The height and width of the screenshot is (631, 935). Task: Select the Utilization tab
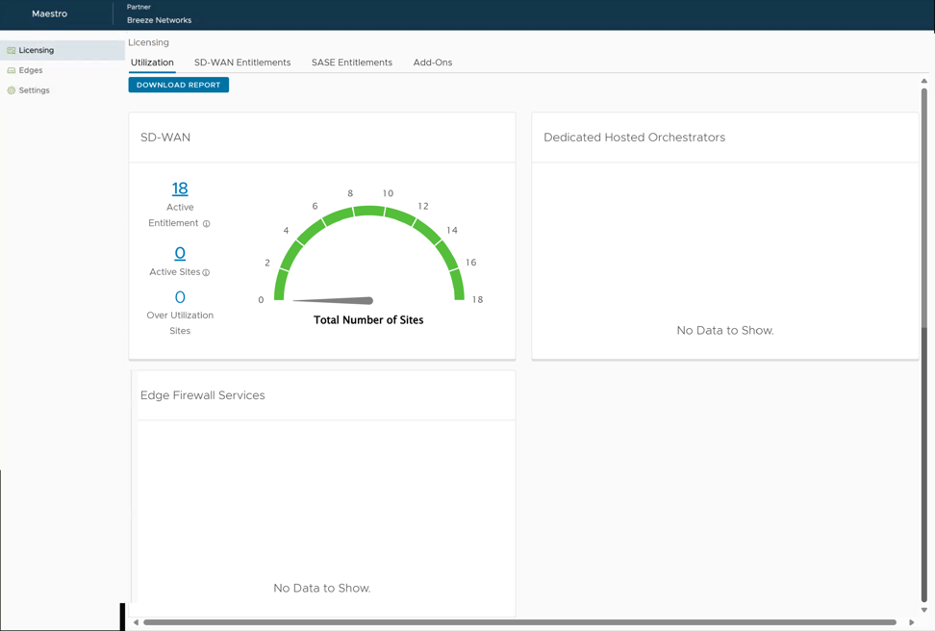click(x=152, y=62)
